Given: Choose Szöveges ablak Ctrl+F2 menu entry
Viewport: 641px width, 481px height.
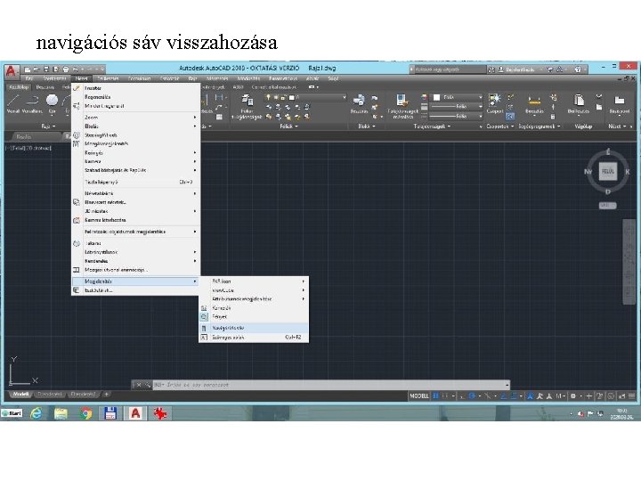Looking at the screenshot, I should pyautogui.click(x=254, y=338).
